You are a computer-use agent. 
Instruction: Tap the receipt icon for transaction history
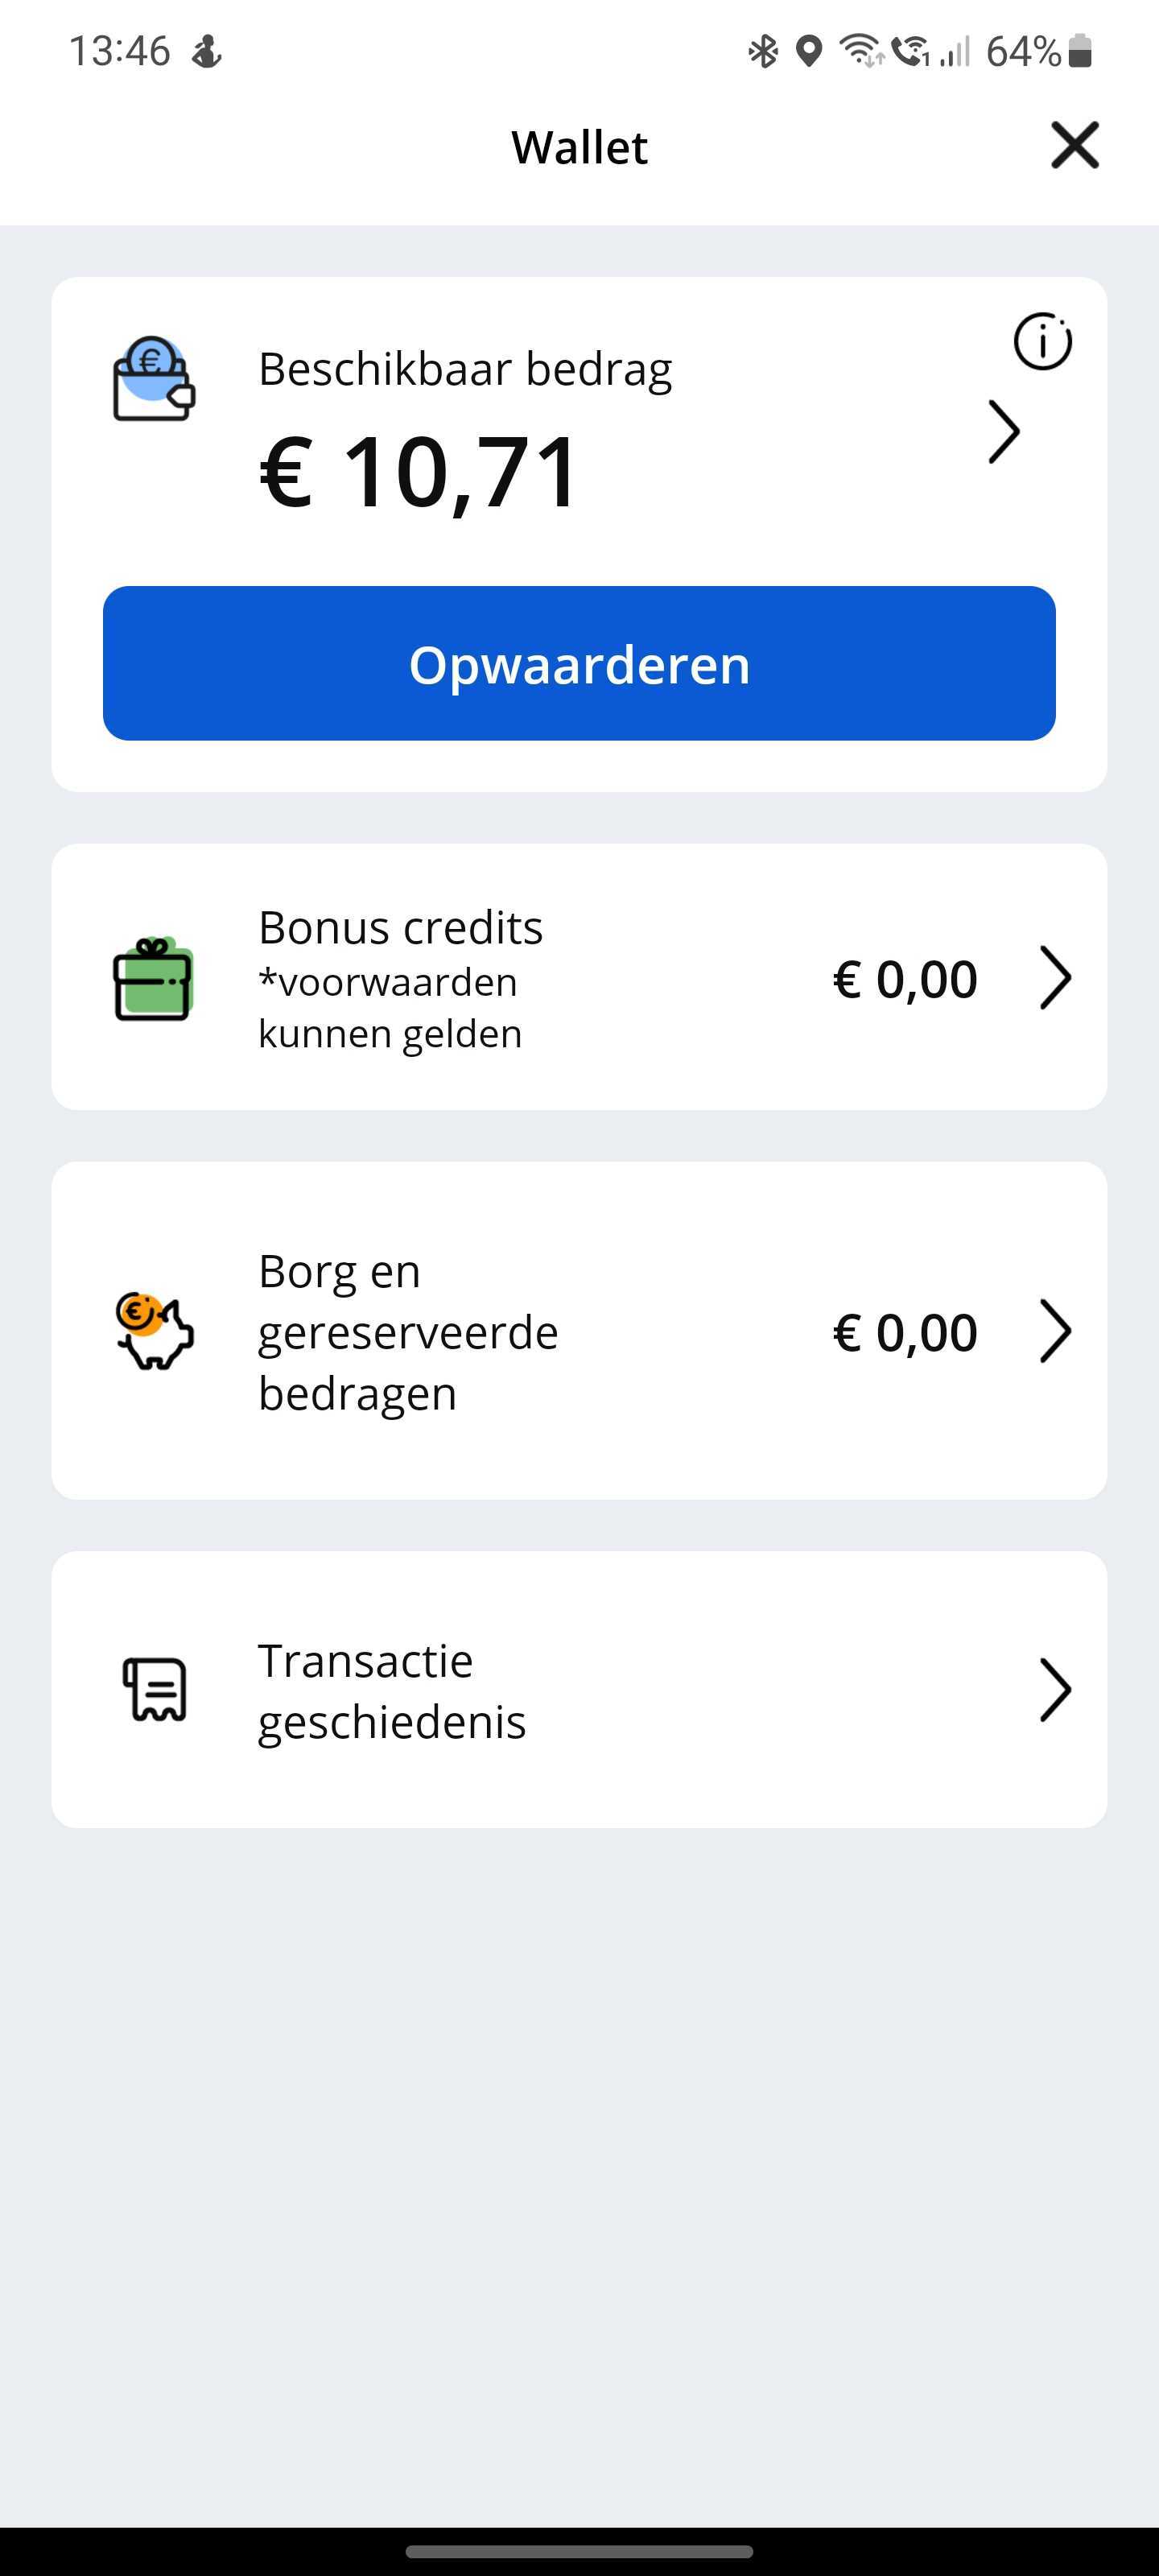[x=155, y=1689]
